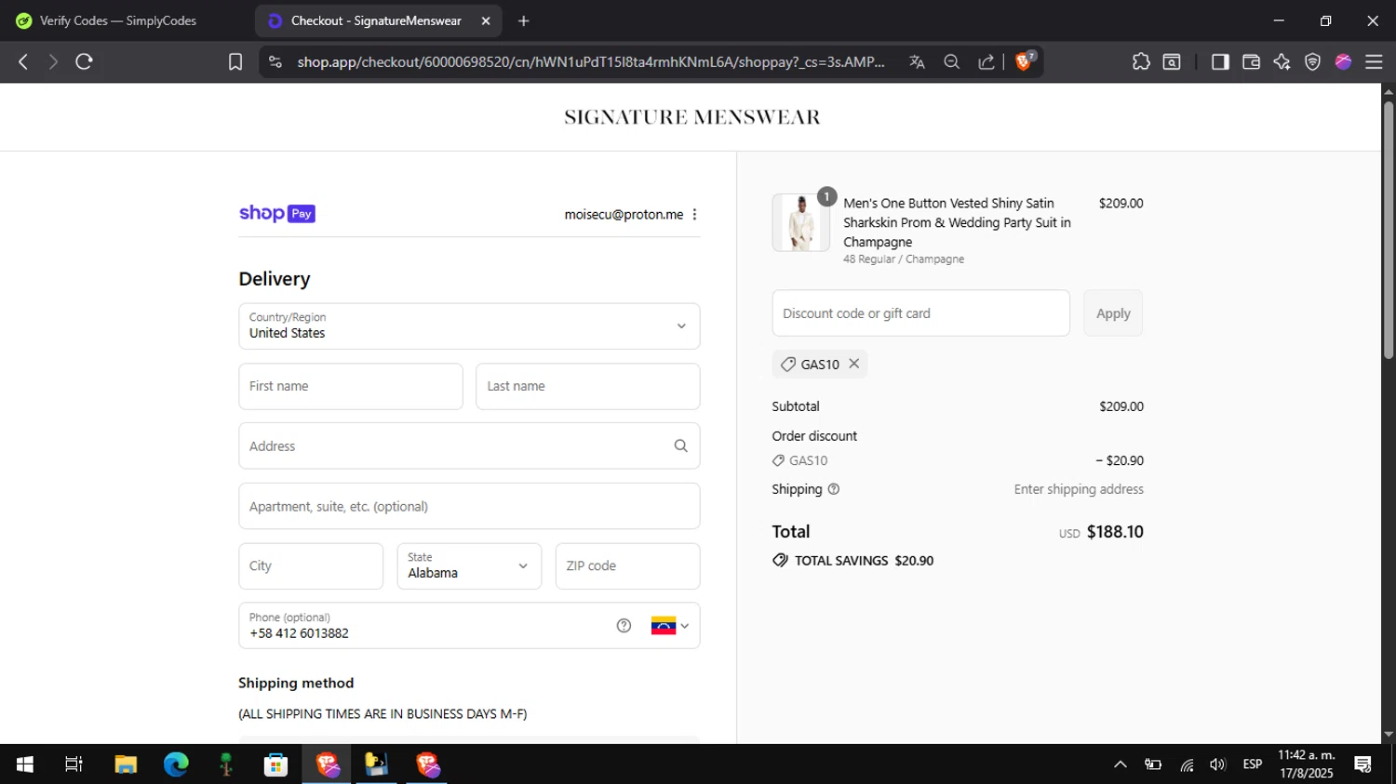Open the Leo AI sparkle icon
The height and width of the screenshot is (784, 1396).
1282,61
